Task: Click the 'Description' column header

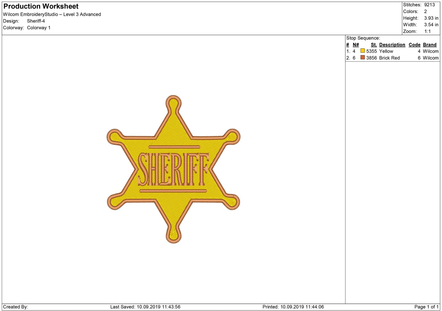Action: tap(392, 45)
